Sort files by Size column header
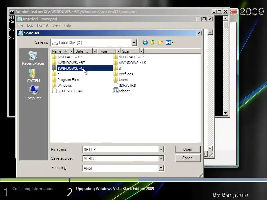The image size is (267, 200). 130,51
